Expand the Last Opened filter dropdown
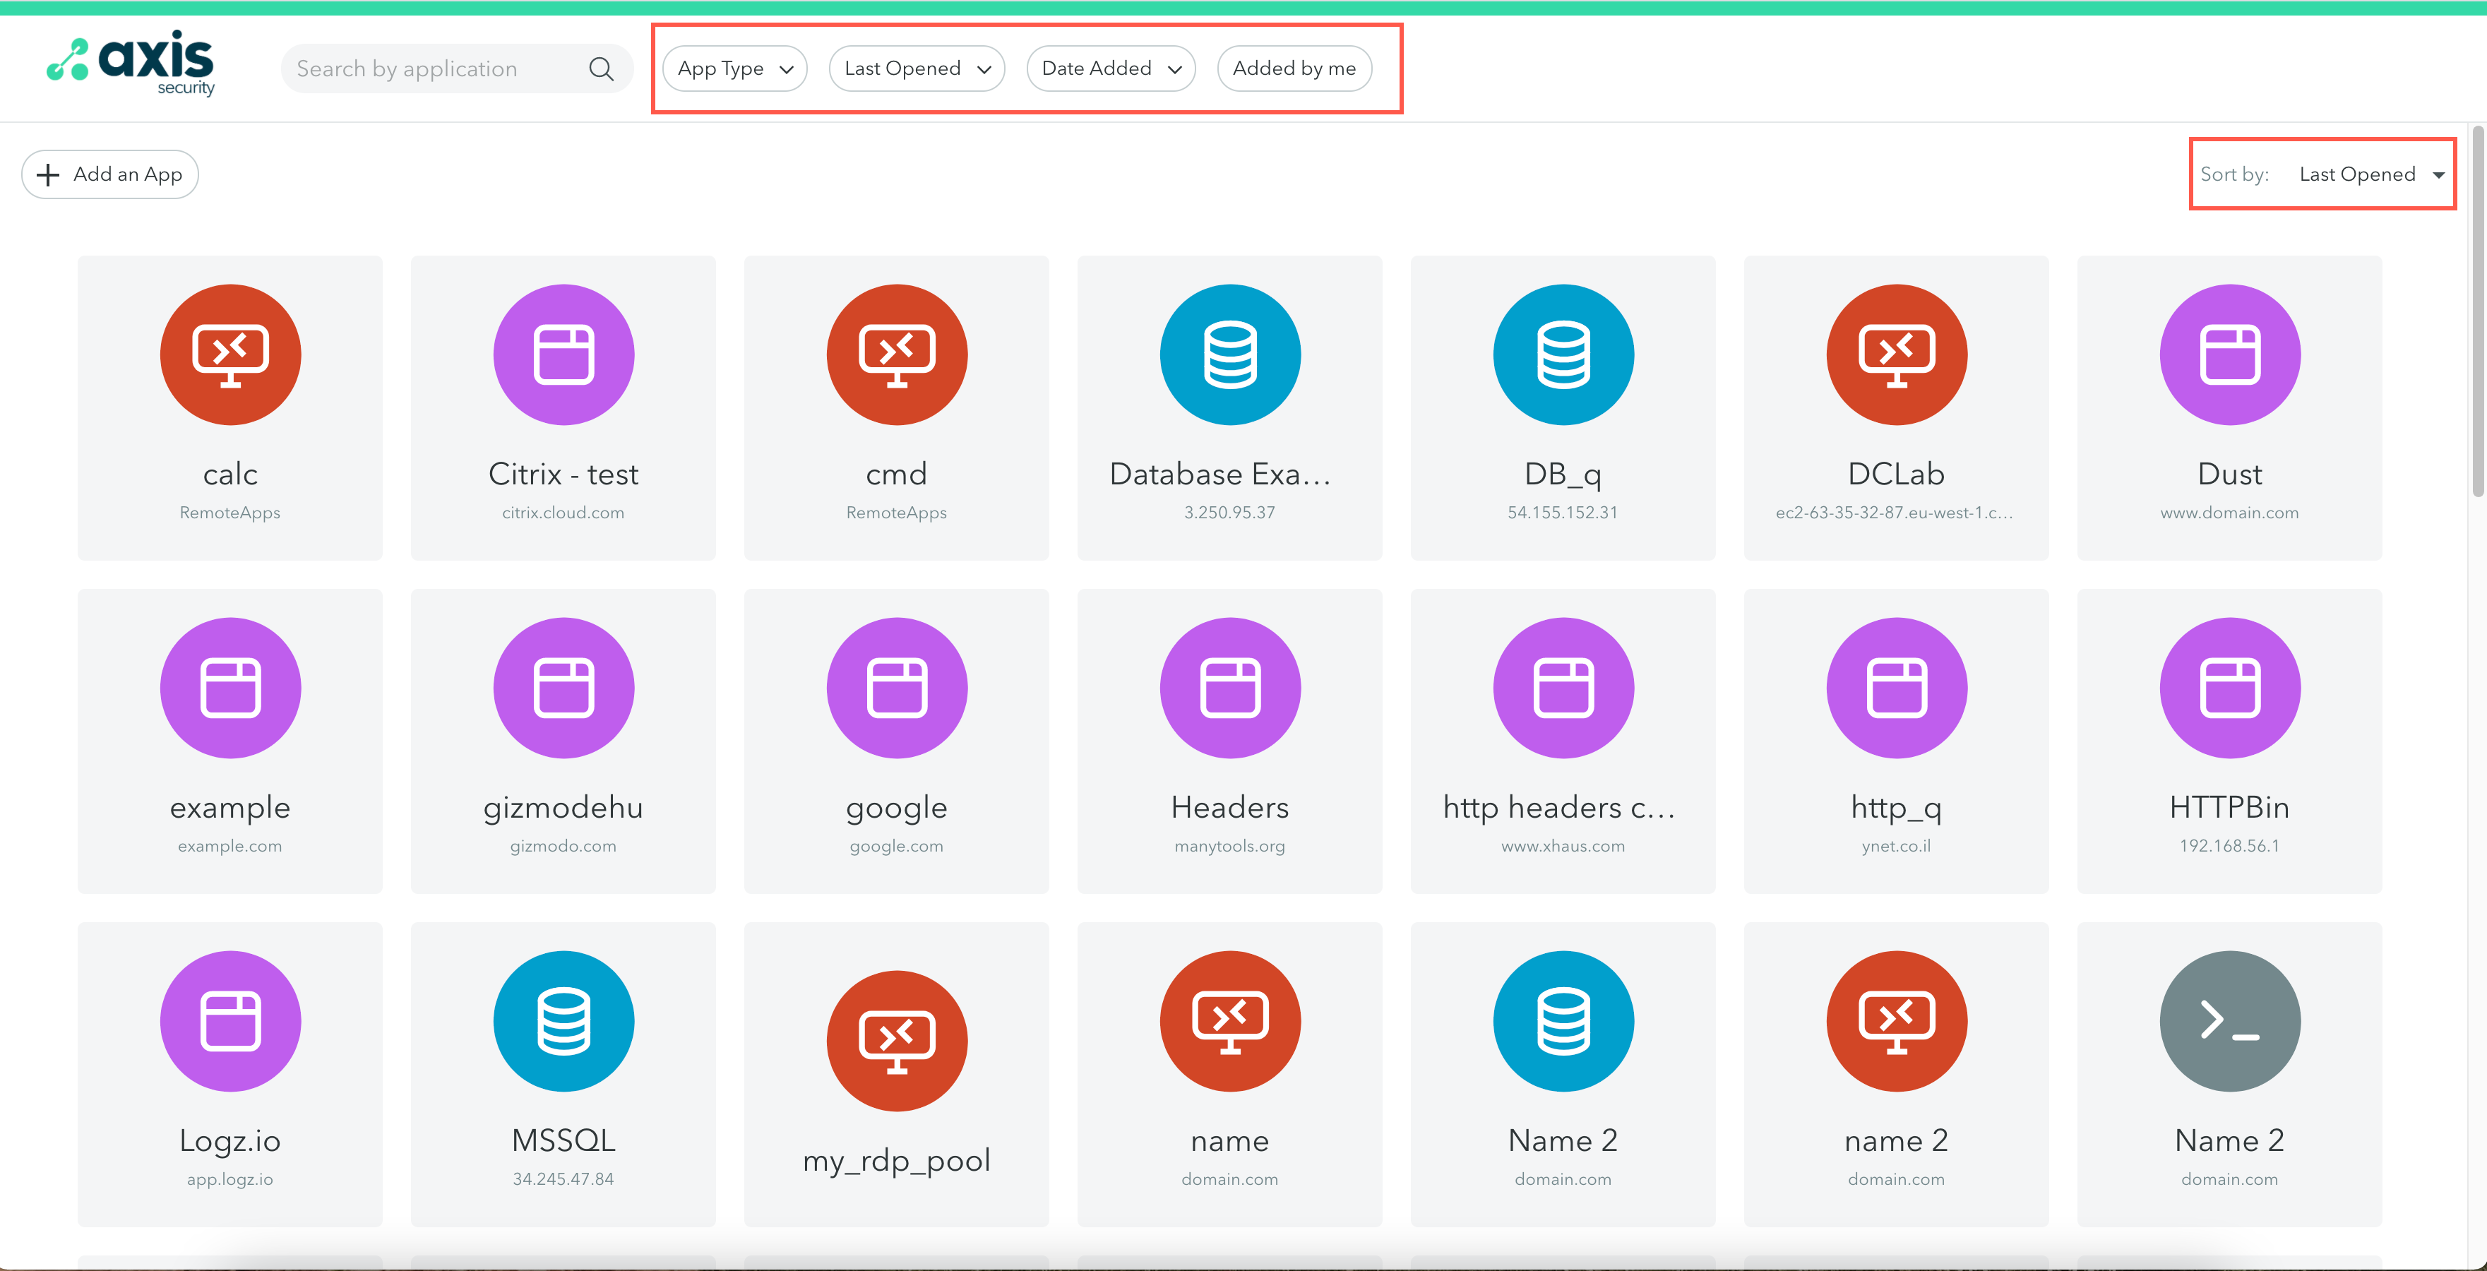The width and height of the screenshot is (2487, 1271). click(917, 68)
